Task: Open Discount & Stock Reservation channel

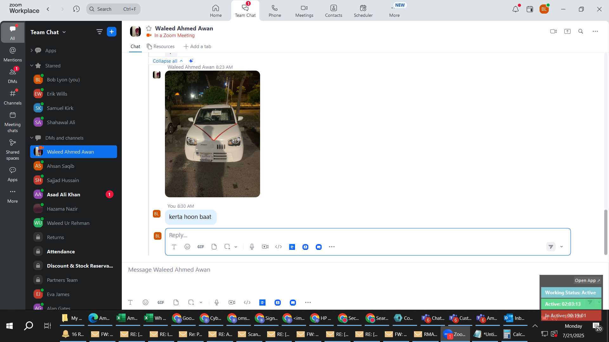Action: [74, 266]
